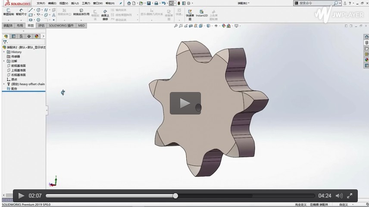Click the large play button on the video
This screenshot has width=369, height=207.
pos(185,103)
